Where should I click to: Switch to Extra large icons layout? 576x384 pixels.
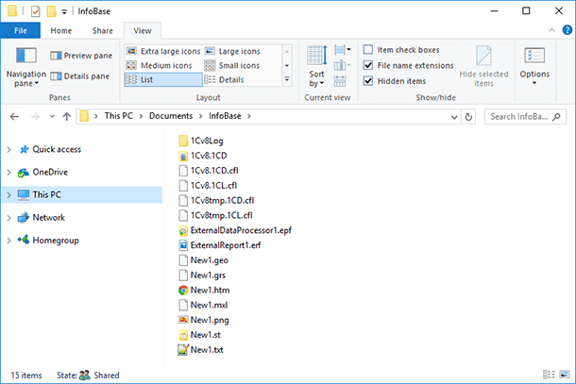click(x=163, y=51)
